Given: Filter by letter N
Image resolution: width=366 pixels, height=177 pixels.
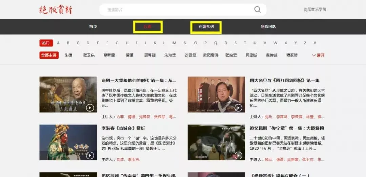Looking at the screenshot, I should click(x=185, y=43).
